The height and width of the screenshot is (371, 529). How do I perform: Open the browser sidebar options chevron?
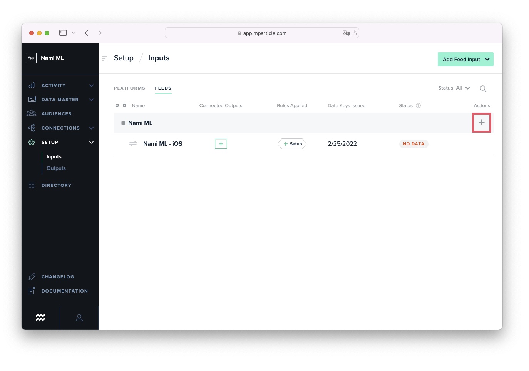click(x=74, y=33)
